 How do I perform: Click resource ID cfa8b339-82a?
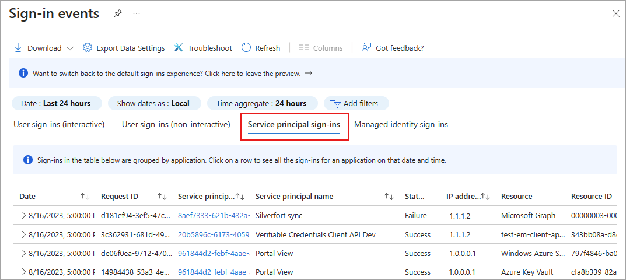[x=594, y=272]
